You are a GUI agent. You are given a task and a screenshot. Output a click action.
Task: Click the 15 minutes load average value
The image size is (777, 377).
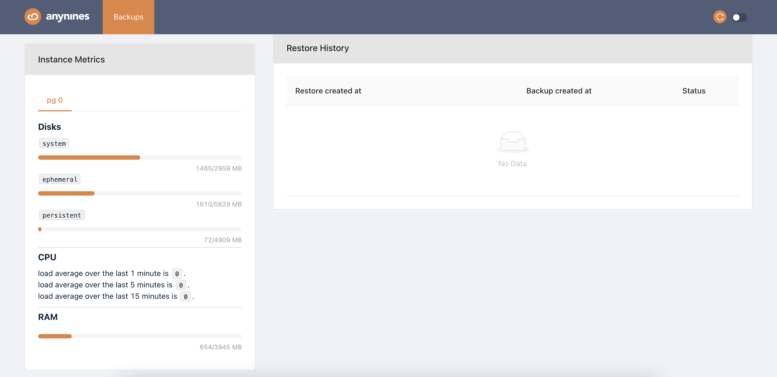tap(186, 297)
